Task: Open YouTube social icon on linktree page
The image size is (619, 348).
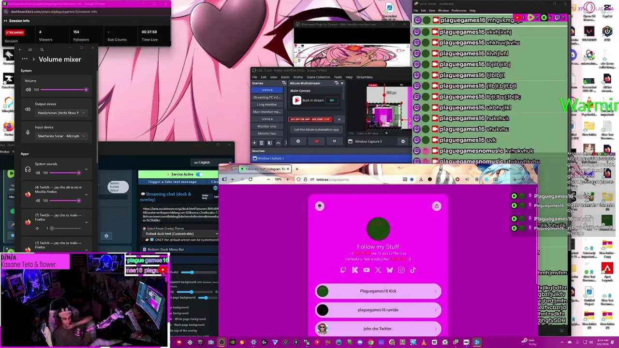Action: click(x=367, y=270)
